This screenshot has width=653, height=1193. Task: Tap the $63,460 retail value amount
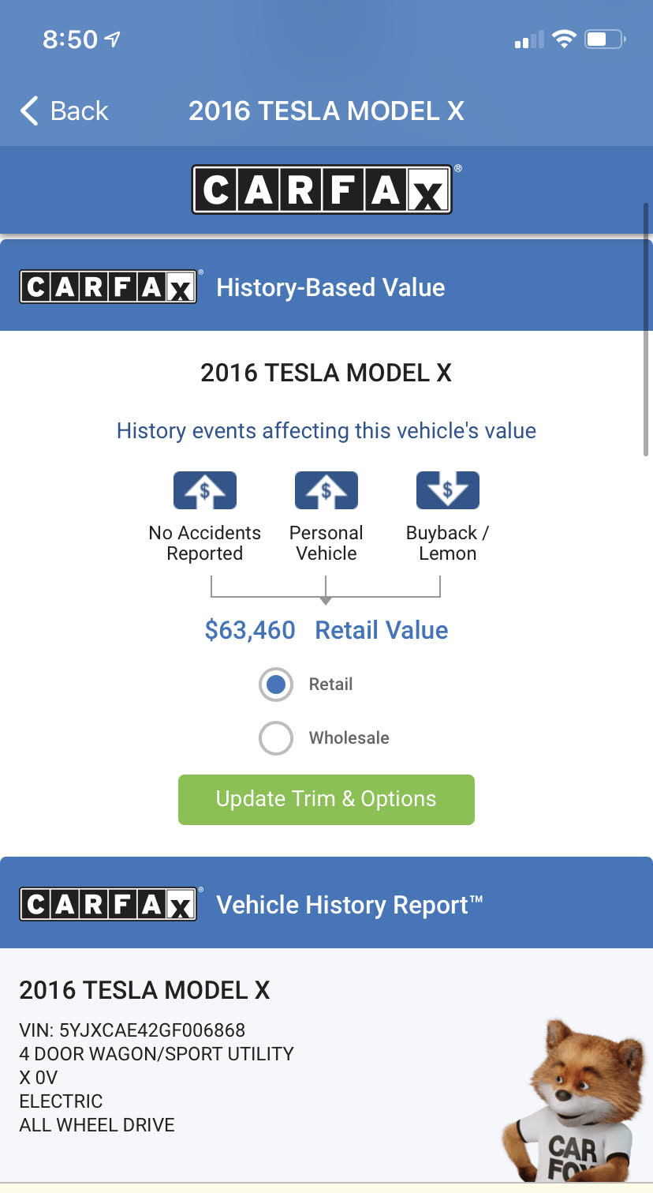coord(250,630)
